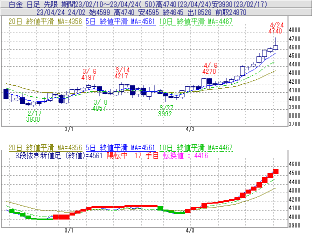Image resolution: width=312 pixels, height=237 pixels.
Task: Select the 10日 MA=4467 legend in lower chart
Action: click(x=196, y=148)
